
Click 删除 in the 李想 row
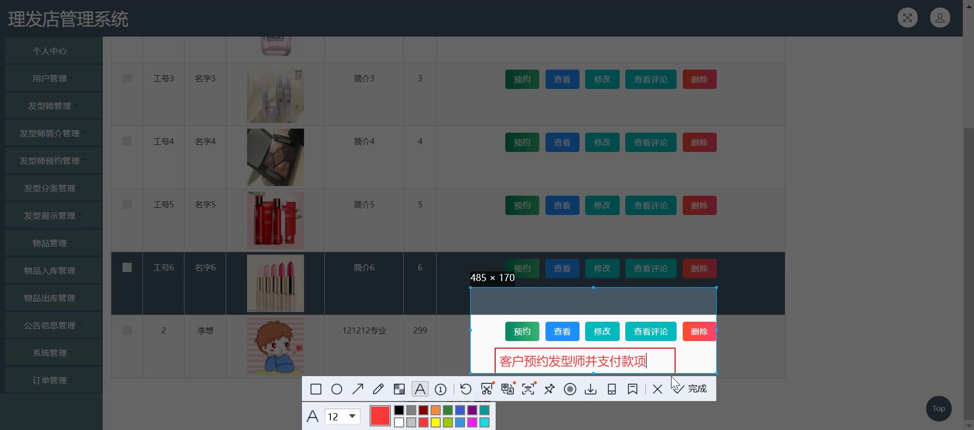point(699,331)
